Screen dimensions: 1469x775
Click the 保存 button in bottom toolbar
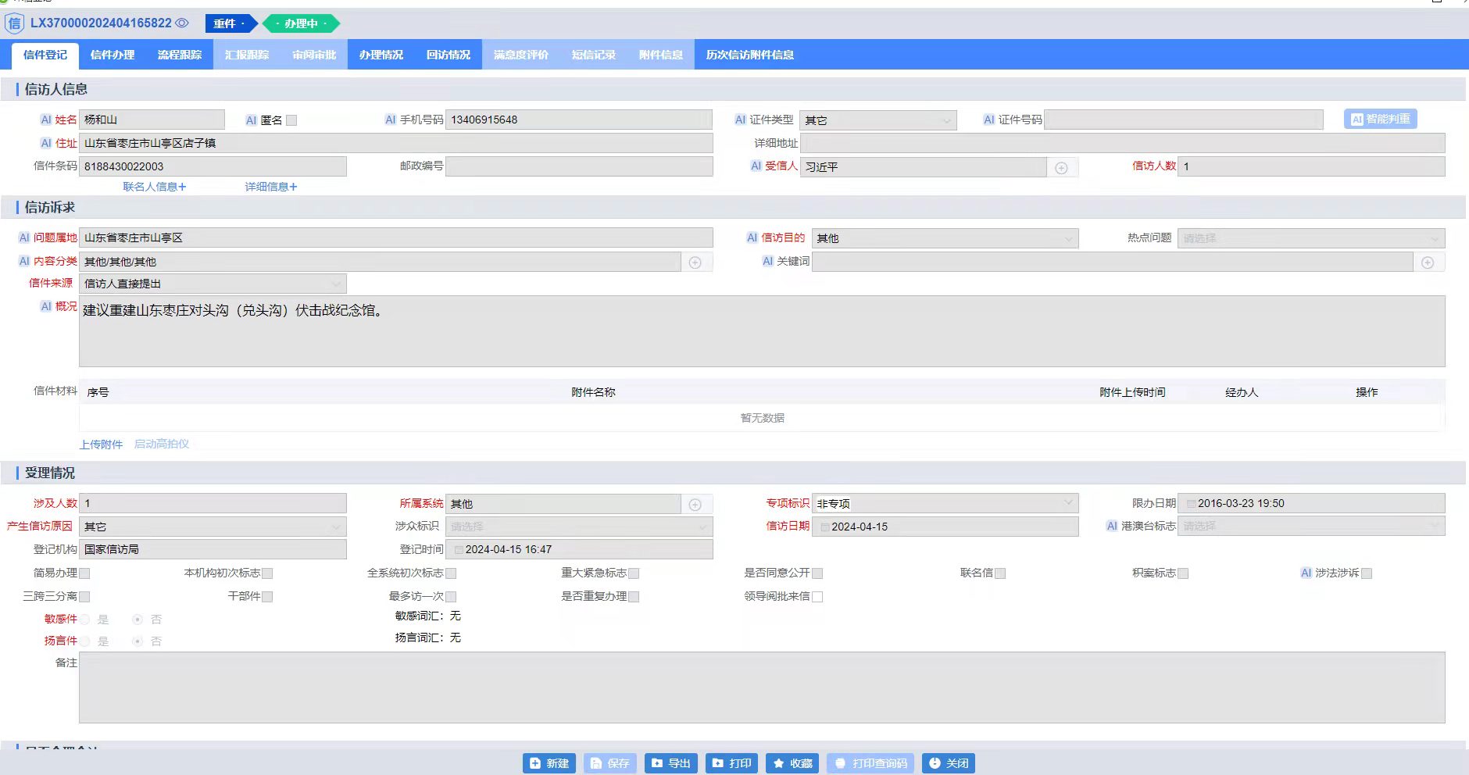(610, 763)
